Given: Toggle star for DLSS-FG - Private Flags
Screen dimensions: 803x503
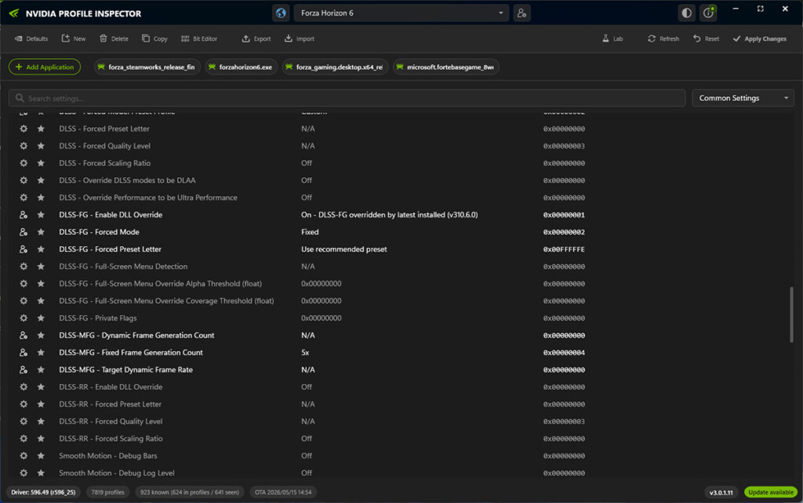Looking at the screenshot, I should point(41,318).
